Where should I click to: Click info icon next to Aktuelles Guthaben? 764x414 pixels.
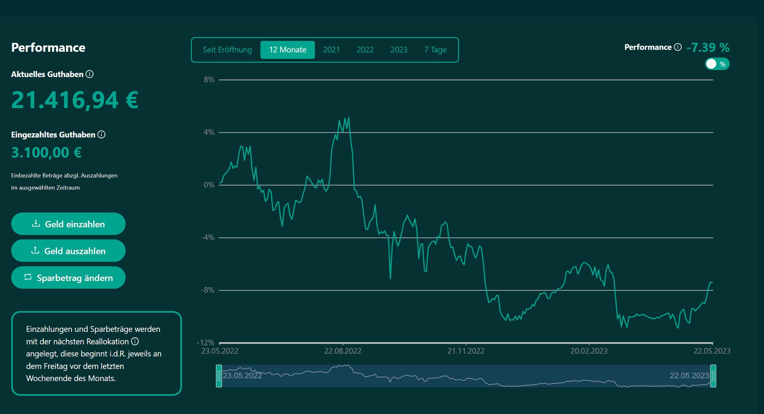click(90, 74)
